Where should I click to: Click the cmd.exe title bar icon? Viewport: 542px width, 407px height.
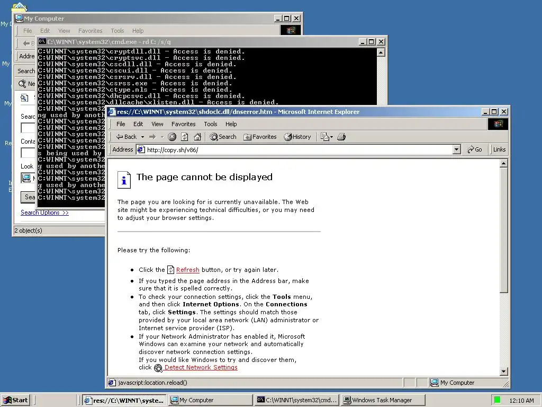pos(42,41)
